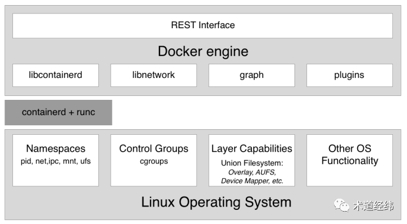
Task: Click the libcontainerd block
Action: (55, 75)
